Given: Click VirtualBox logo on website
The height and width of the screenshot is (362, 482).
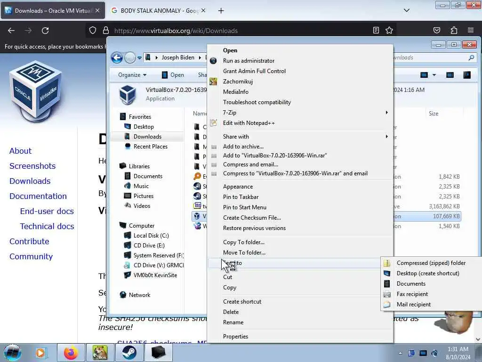Looking at the screenshot, I should pyautogui.click(x=36, y=91).
